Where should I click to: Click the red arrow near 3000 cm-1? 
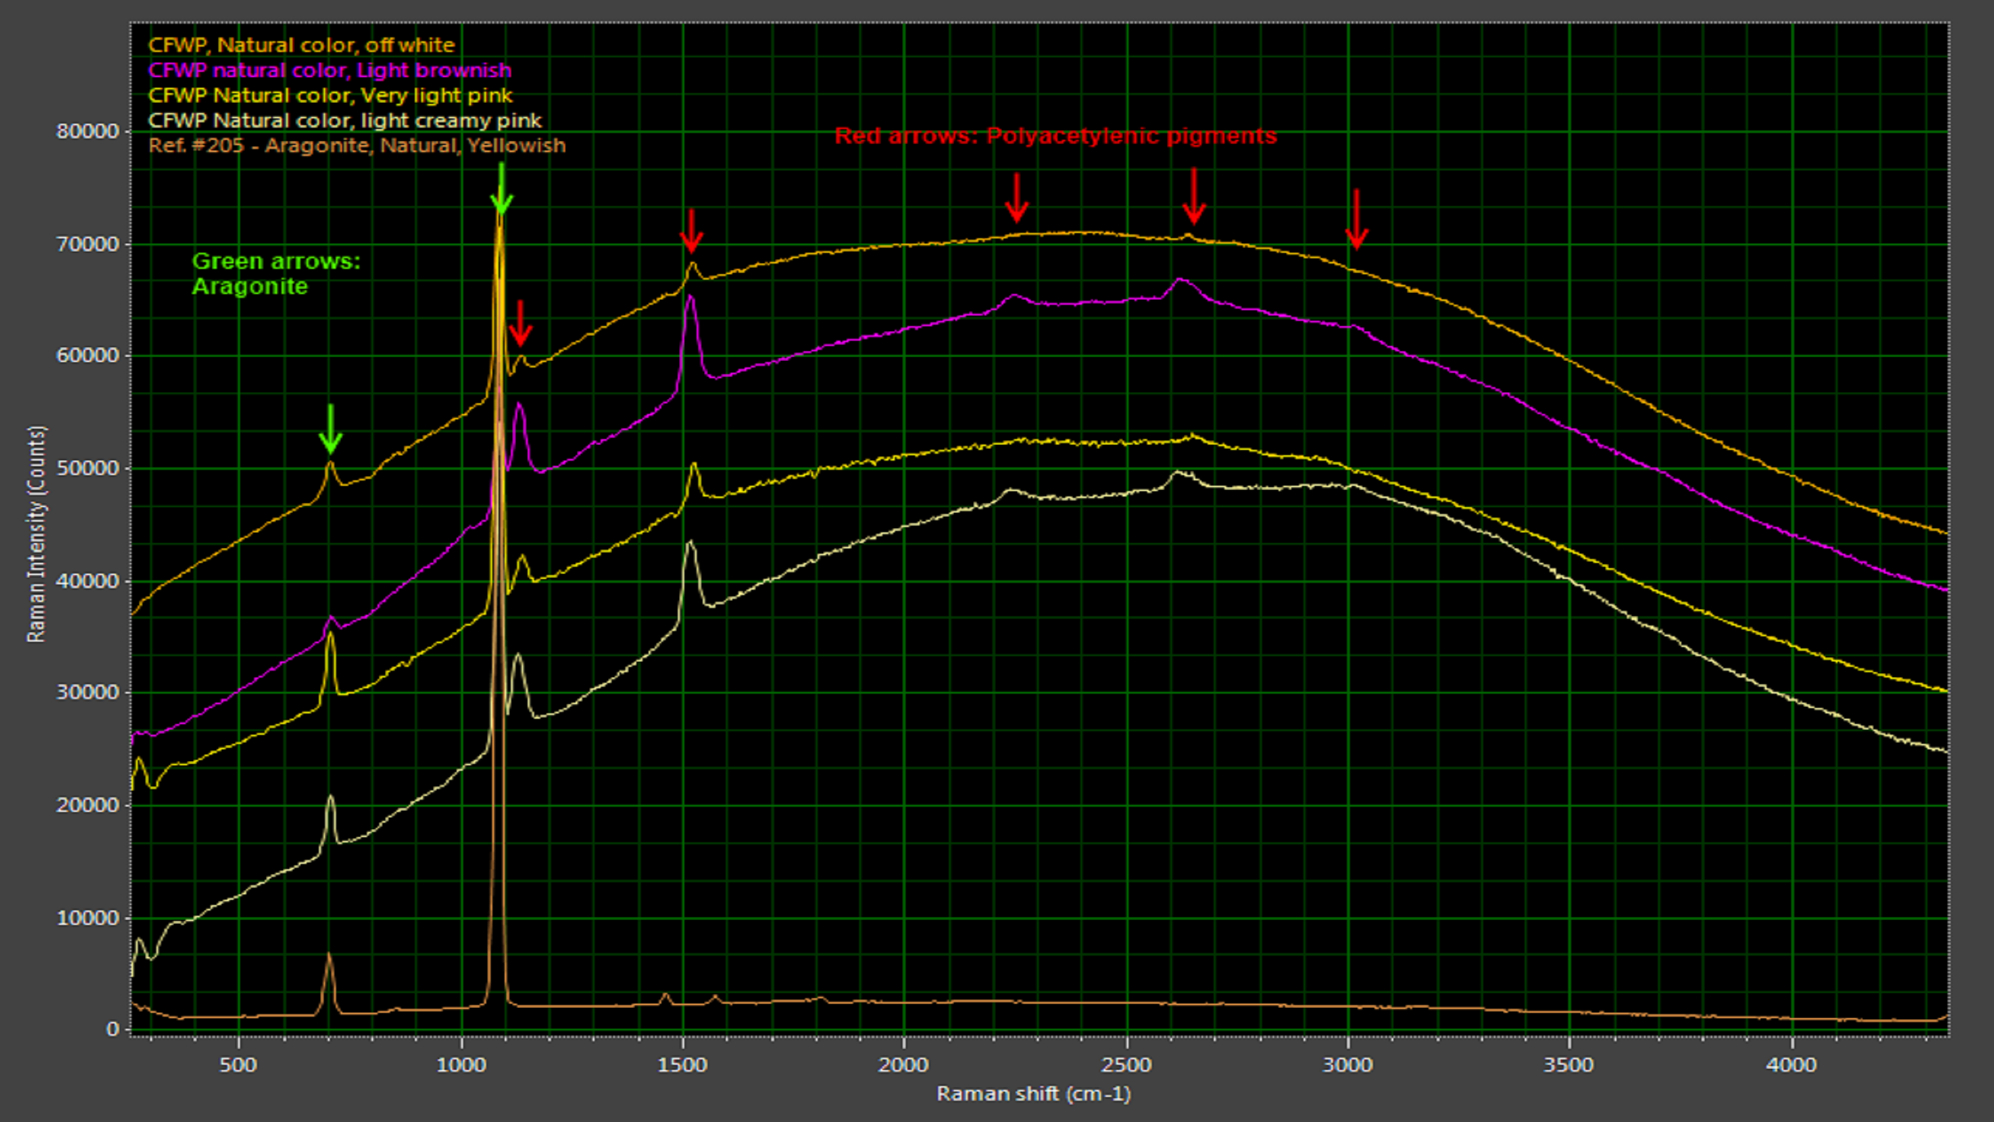click(x=1356, y=219)
